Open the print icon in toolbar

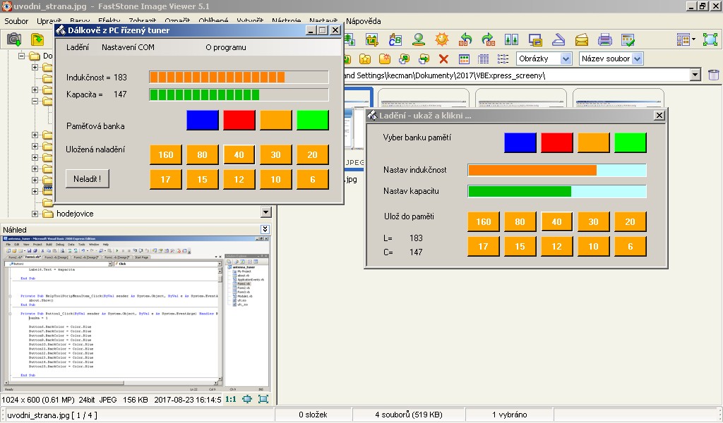click(605, 39)
